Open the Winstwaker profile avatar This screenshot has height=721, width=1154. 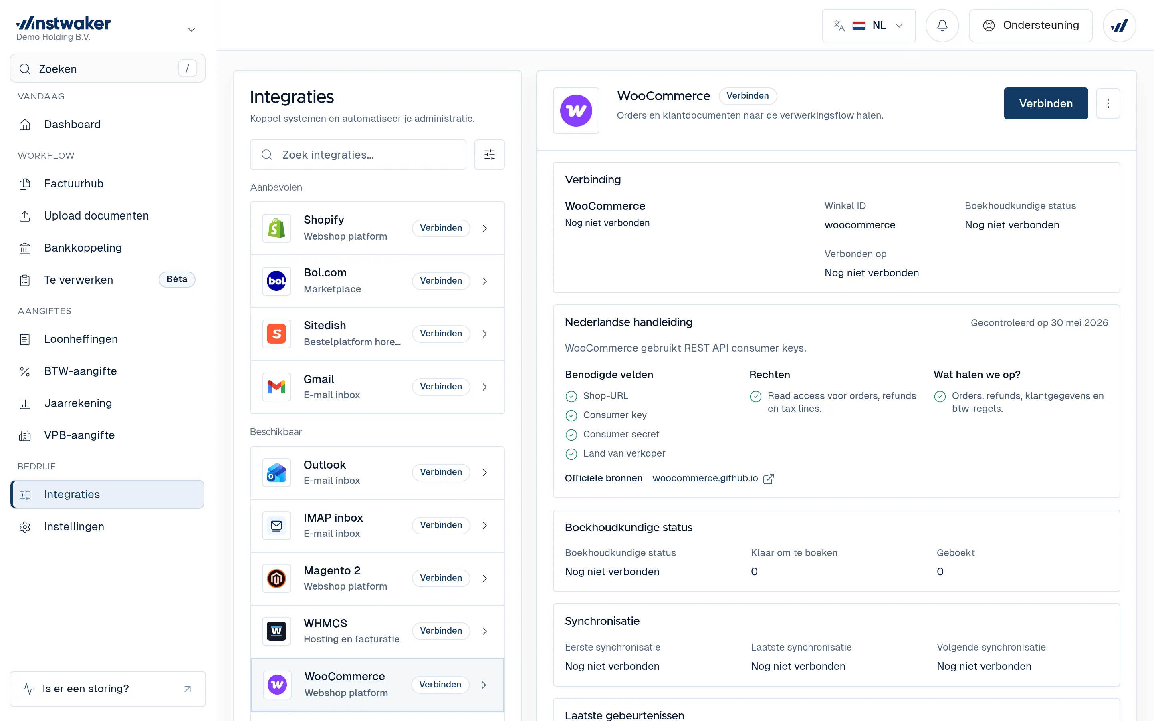pos(1119,25)
